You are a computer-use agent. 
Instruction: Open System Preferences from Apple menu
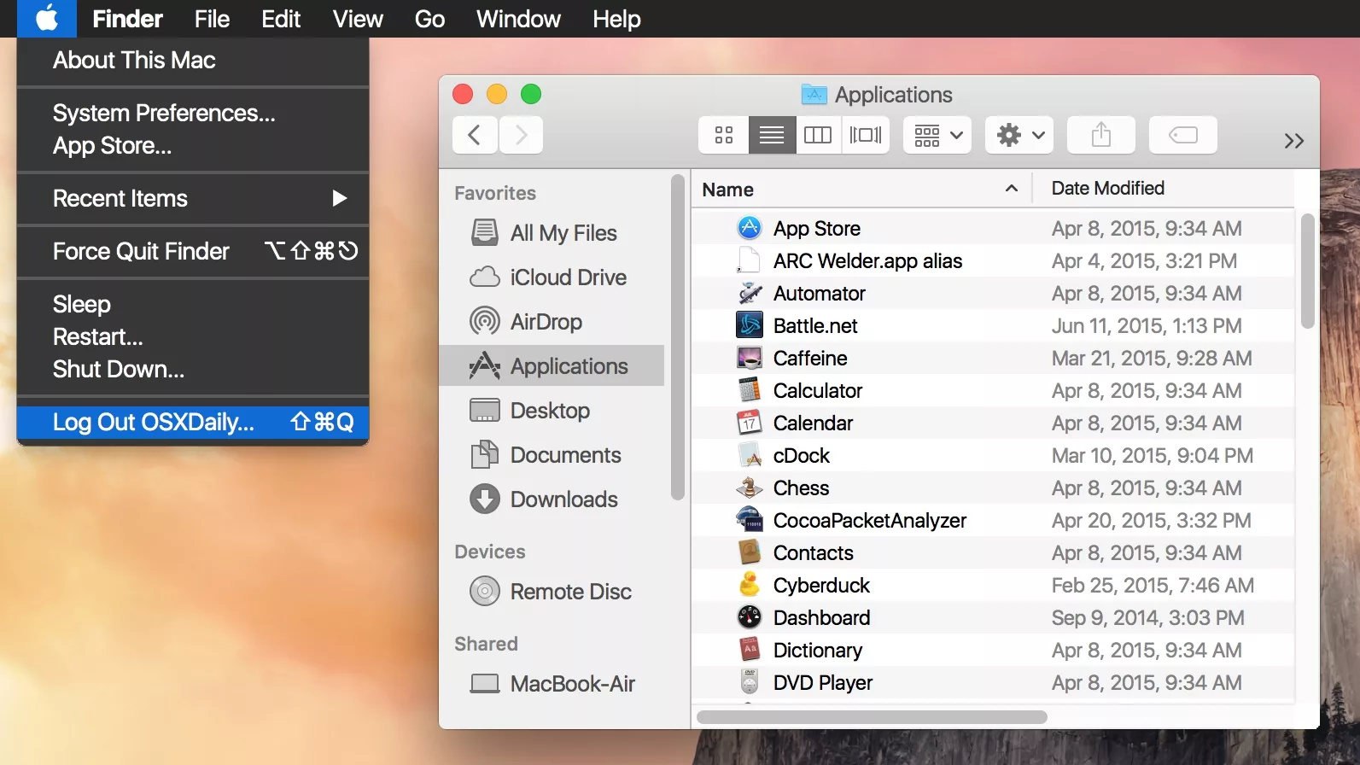(193, 113)
